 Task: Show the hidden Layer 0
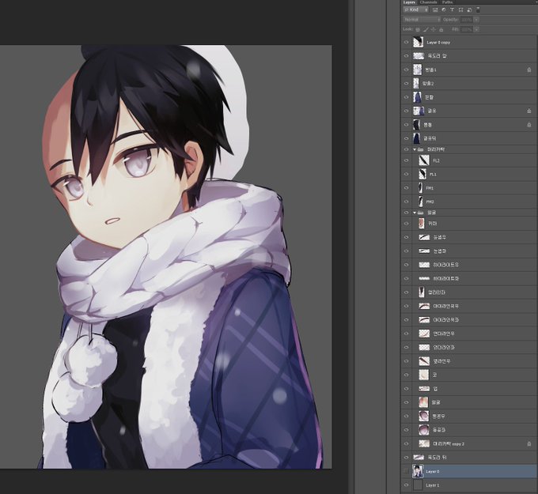click(407, 471)
